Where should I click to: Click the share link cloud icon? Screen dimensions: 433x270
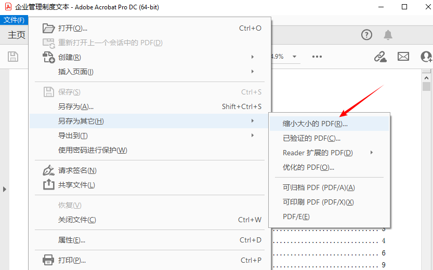tap(380, 57)
